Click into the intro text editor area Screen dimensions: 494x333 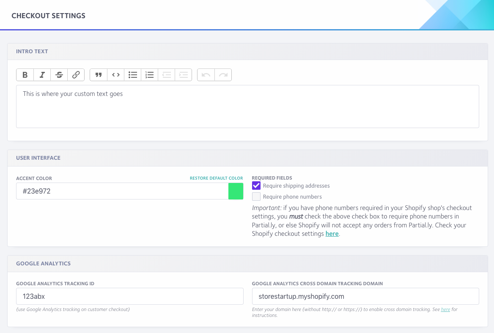tap(247, 106)
